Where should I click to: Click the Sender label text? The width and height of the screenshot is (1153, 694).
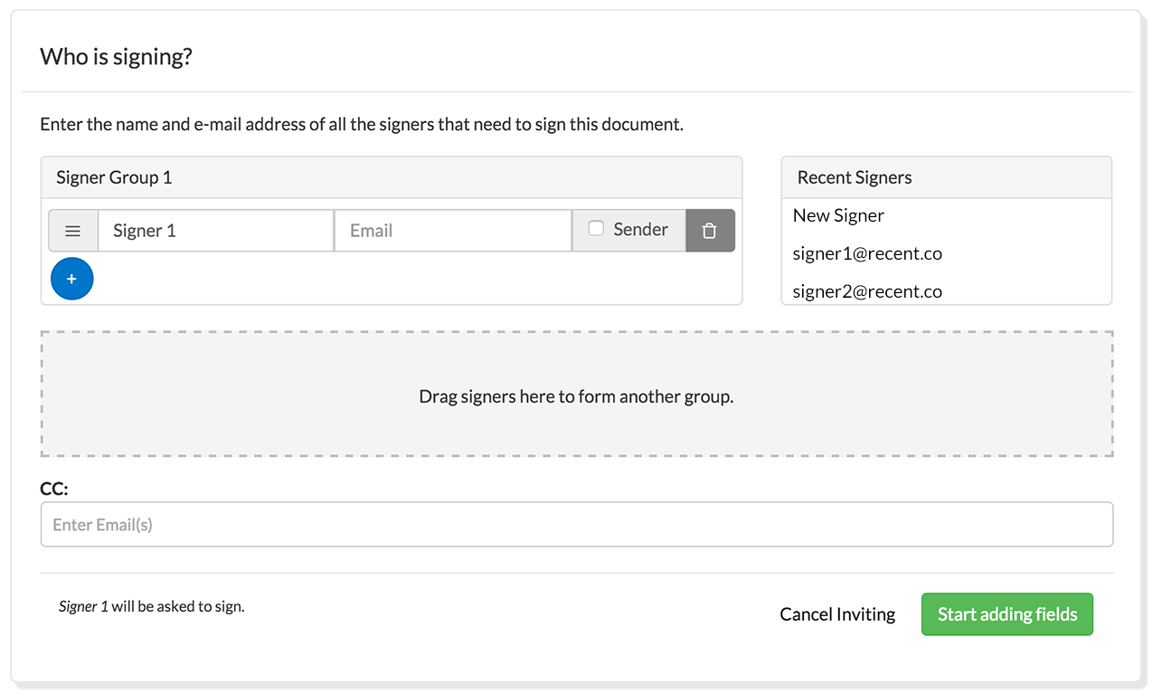click(640, 230)
